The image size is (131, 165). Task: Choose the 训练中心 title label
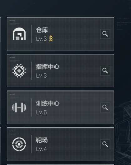(x=48, y=103)
